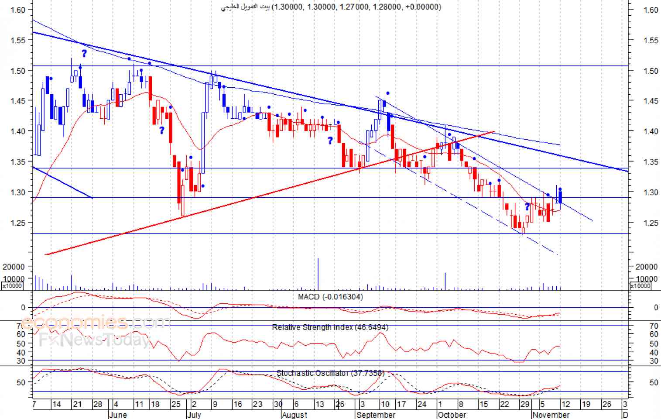Click the 20000 volume label on left axis

click(x=14, y=267)
